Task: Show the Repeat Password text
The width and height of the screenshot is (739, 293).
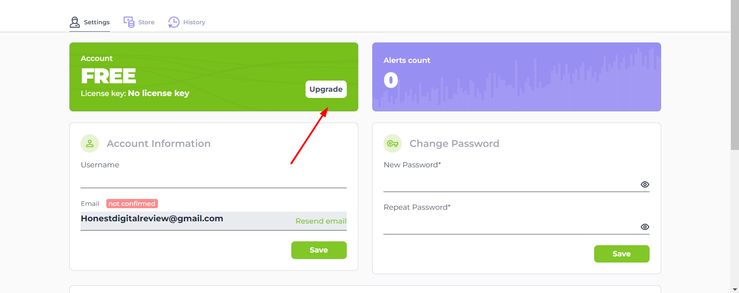Action: pos(645,227)
